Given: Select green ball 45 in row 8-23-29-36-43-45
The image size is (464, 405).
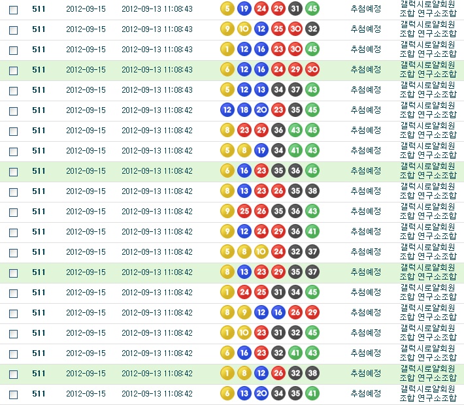Looking at the screenshot, I should click(312, 130).
